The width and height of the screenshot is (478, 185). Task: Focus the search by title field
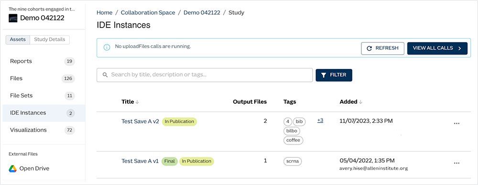[x=205, y=75]
